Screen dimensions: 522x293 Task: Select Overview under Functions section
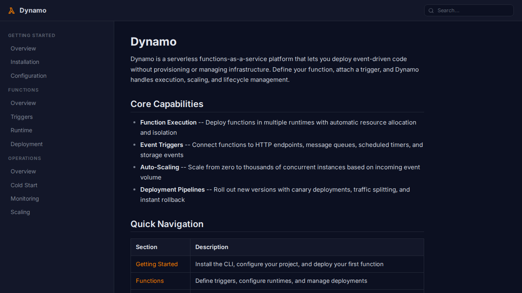pos(23,103)
